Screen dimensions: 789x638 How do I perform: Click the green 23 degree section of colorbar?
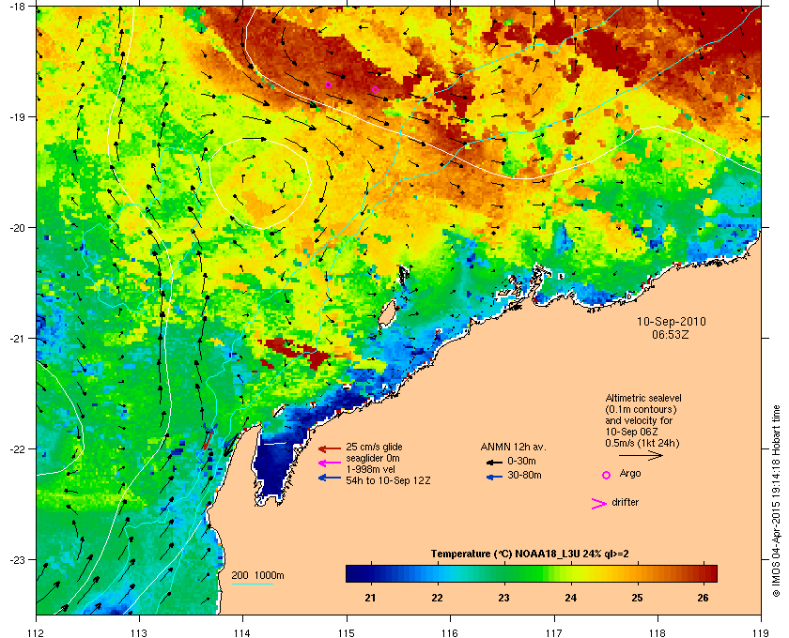tap(503, 573)
